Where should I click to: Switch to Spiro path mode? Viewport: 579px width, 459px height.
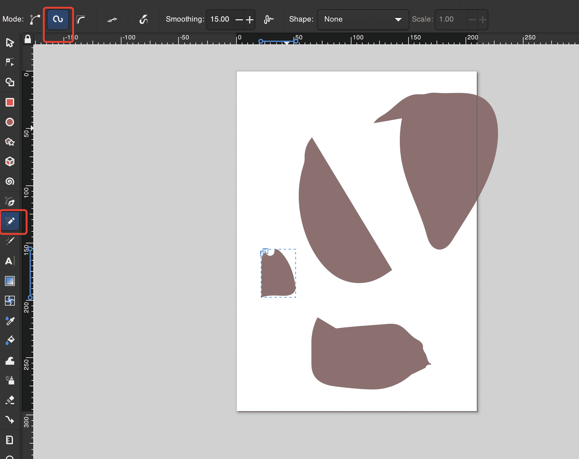pyautogui.click(x=58, y=19)
